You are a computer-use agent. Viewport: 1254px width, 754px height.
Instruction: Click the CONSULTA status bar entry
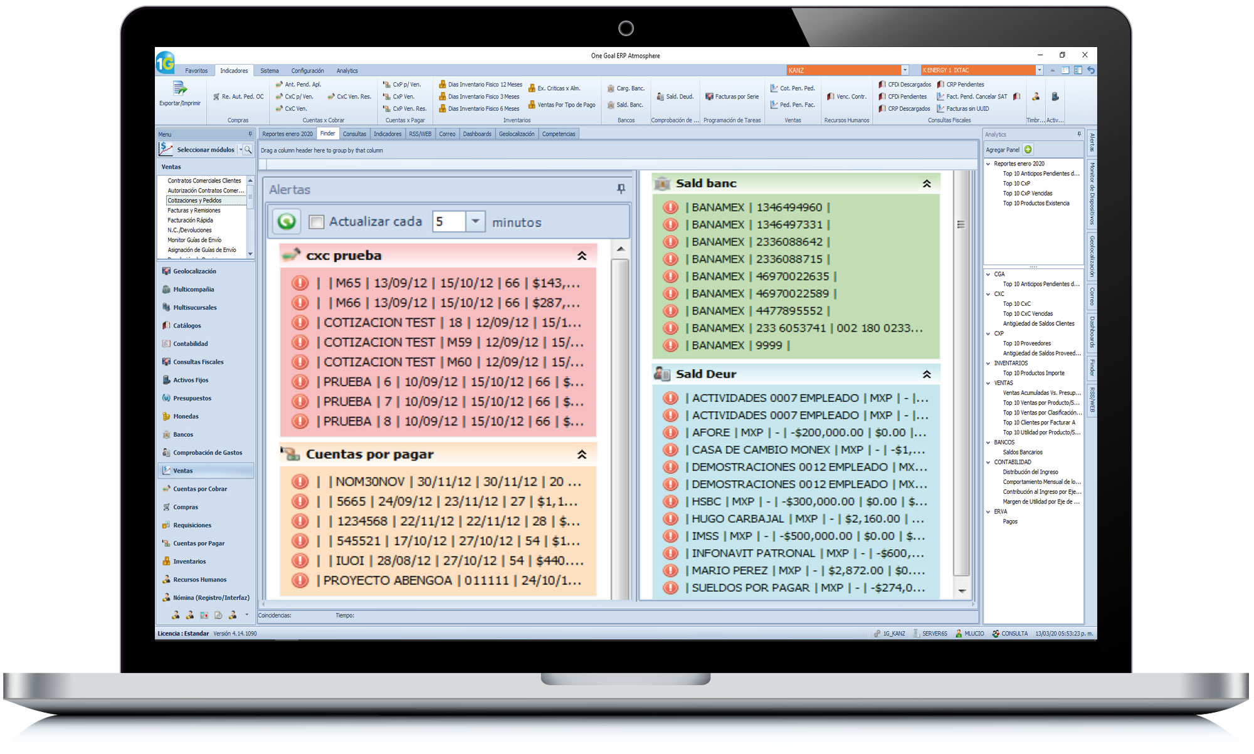pos(1009,634)
